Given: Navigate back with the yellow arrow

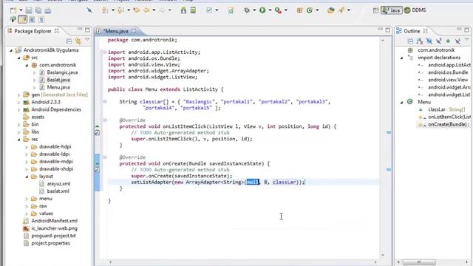Looking at the screenshot, I should (146, 10).
